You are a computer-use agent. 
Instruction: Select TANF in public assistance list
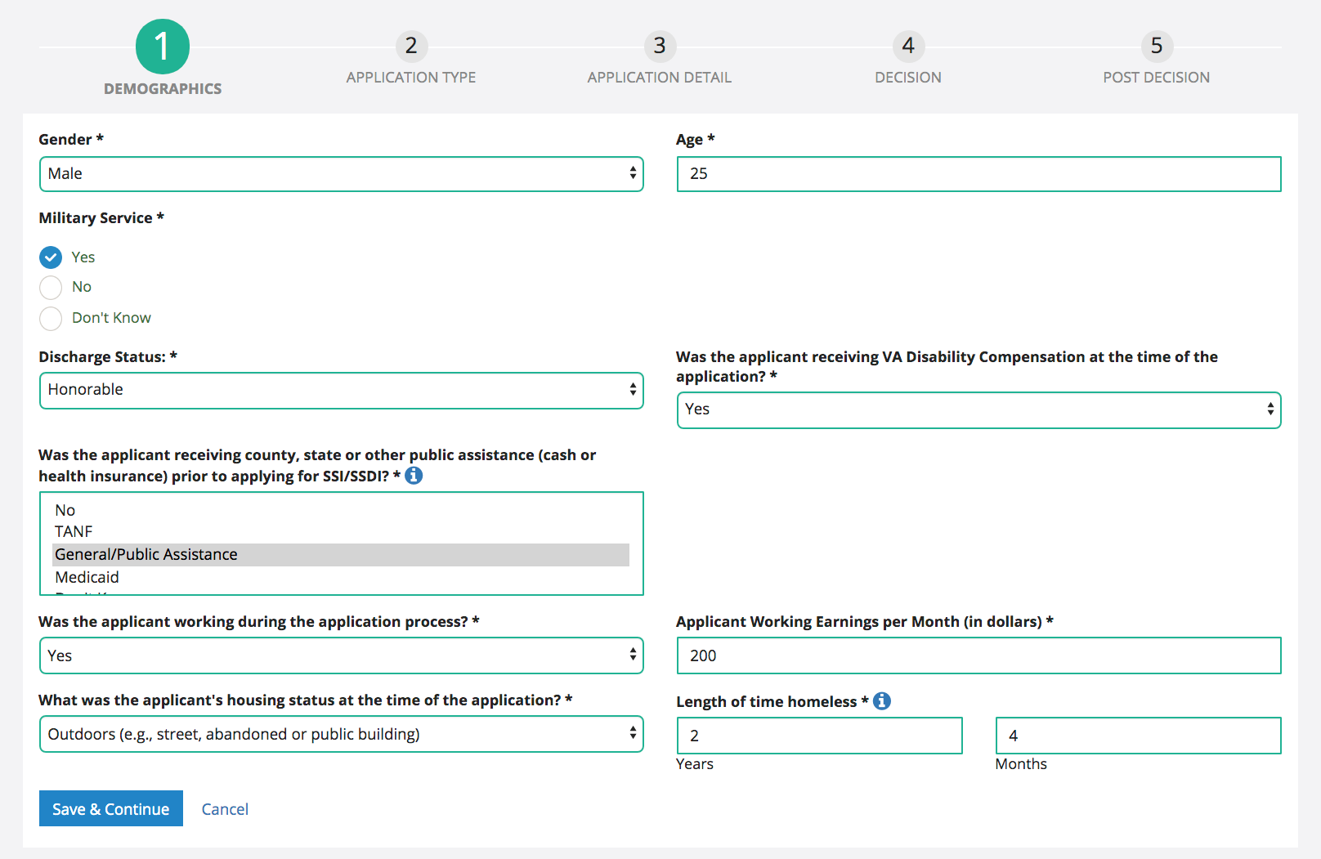(341, 532)
